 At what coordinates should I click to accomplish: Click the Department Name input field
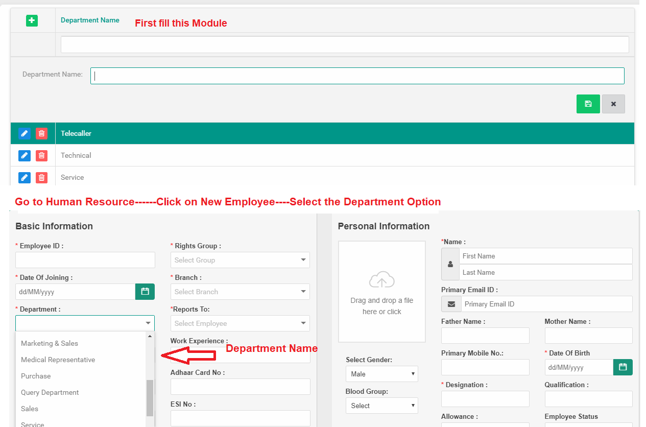click(356, 75)
